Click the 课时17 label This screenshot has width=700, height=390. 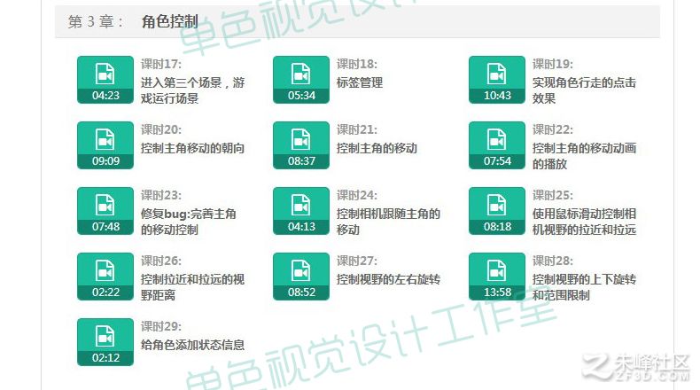click(161, 65)
